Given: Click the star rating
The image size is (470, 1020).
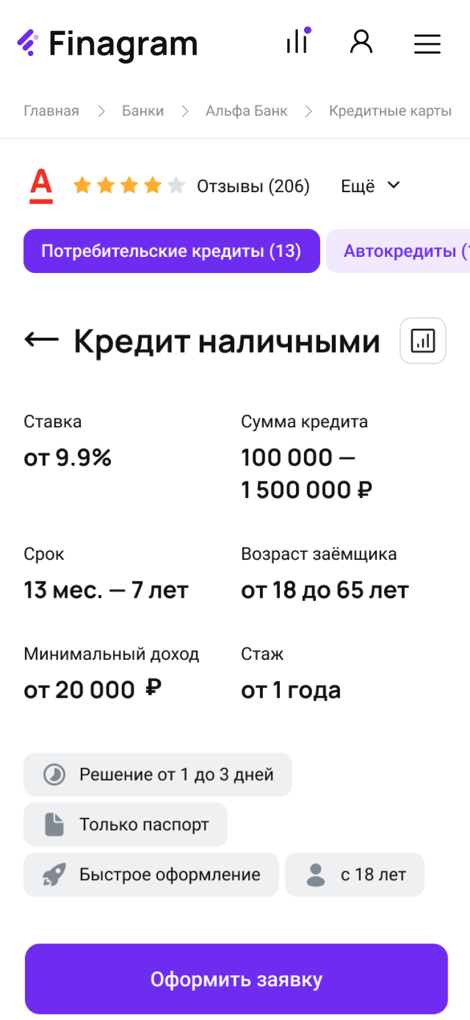Looking at the screenshot, I should coord(129,185).
